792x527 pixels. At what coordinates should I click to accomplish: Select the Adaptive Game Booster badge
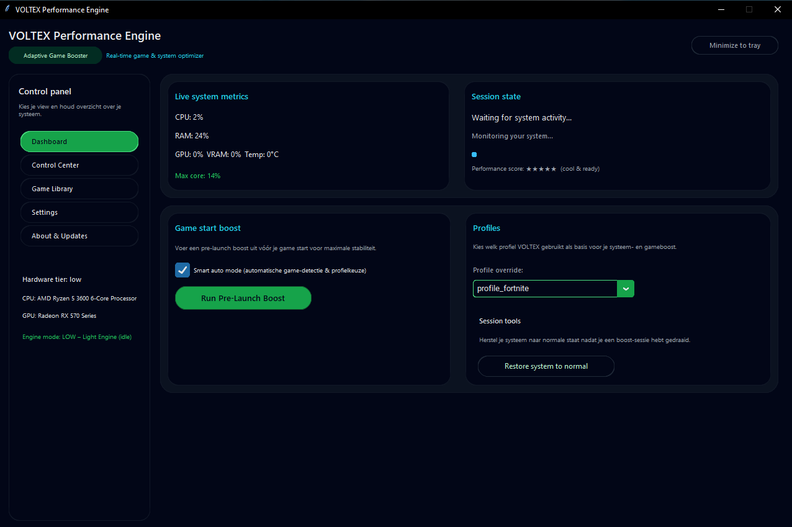[x=55, y=55]
